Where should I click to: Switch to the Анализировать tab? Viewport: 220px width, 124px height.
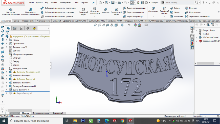tap(43, 21)
